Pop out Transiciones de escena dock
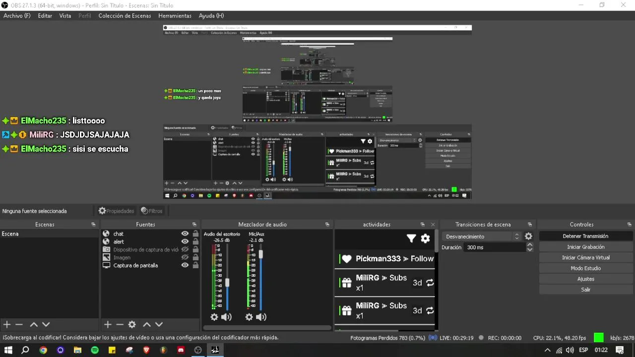635x357 pixels. [x=530, y=225]
